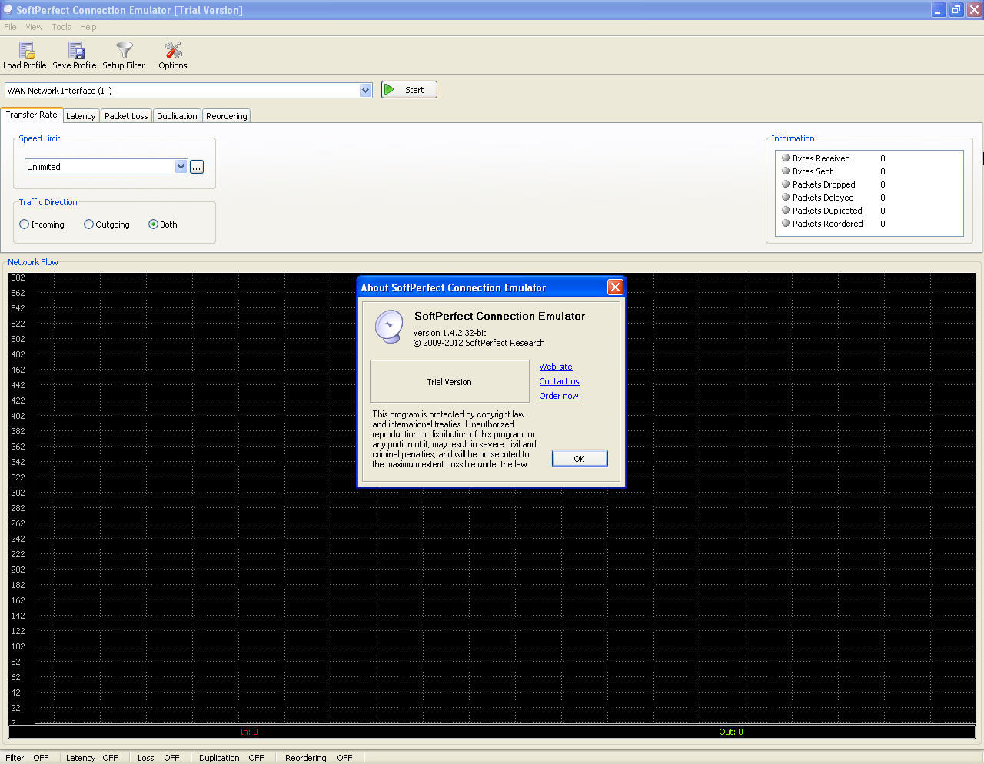Click the Bytes Received indicator bullet
The width and height of the screenshot is (984, 764).
click(x=786, y=158)
